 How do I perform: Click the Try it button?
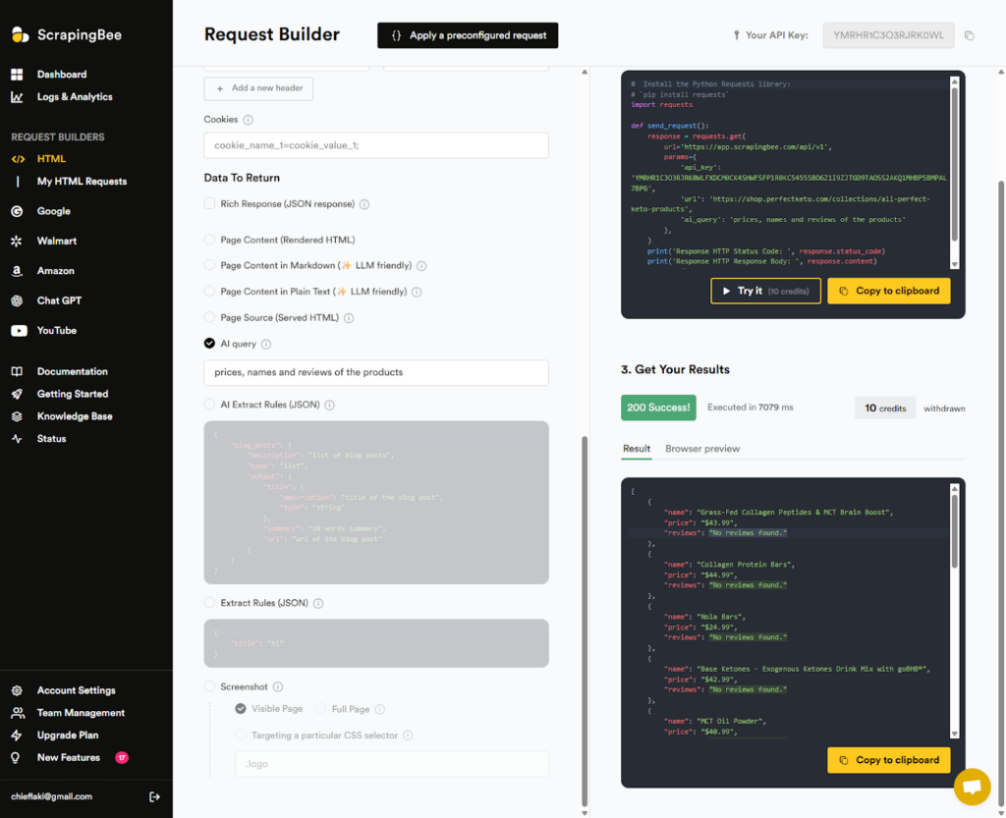[764, 291]
